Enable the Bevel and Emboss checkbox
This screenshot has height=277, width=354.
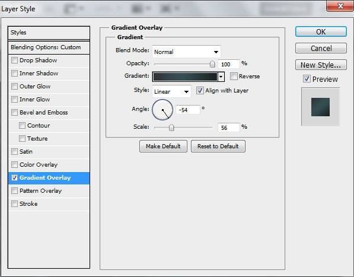pyautogui.click(x=14, y=113)
